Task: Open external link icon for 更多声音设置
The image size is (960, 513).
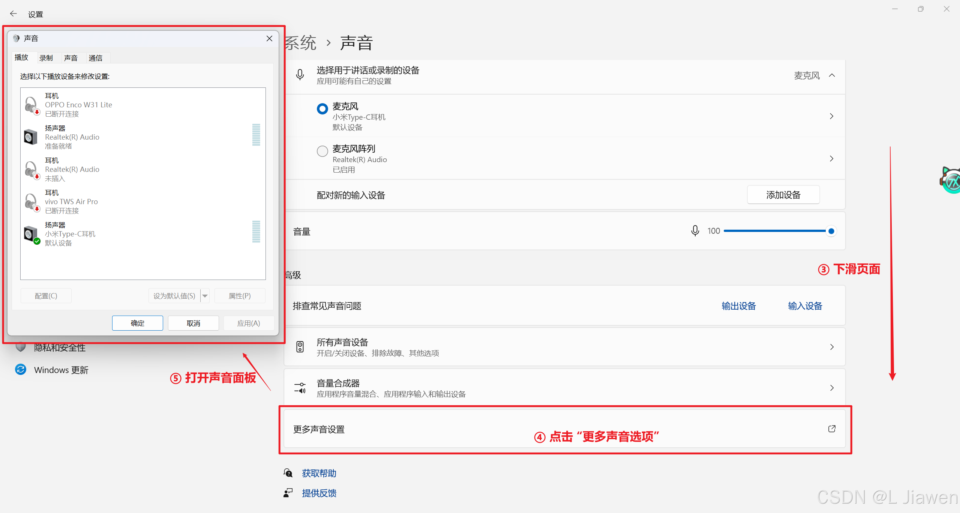Action: click(831, 429)
